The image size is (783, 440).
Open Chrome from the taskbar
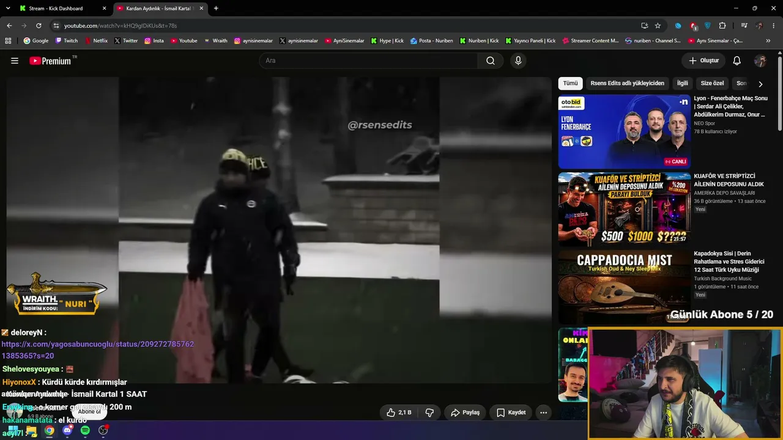pos(49,430)
